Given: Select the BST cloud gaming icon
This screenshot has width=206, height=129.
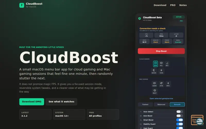Looking at the screenshot, I should tap(167, 64).
